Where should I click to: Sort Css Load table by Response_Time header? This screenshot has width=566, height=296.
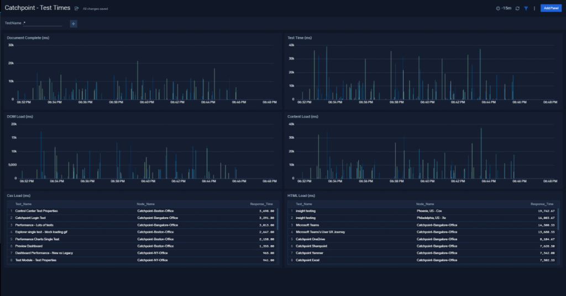point(261,204)
